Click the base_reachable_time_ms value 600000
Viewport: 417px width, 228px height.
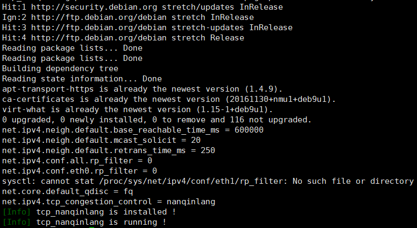coord(249,130)
